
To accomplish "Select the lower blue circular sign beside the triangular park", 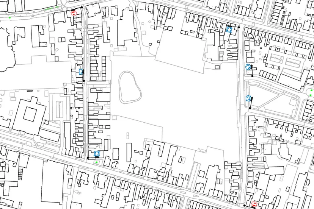I will [248, 98].
